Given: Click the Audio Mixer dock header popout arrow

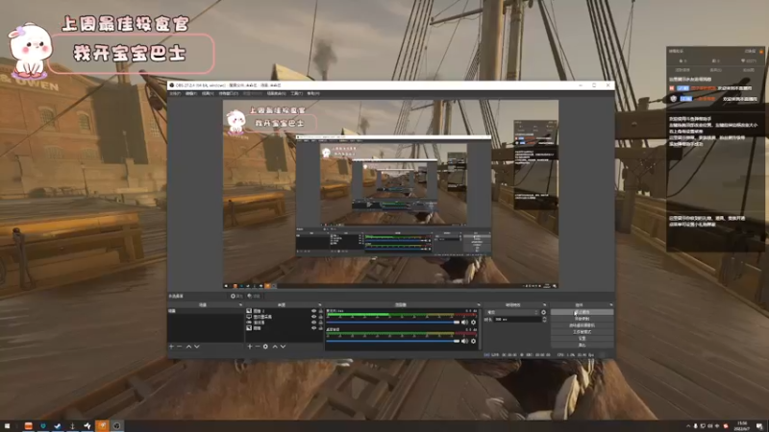Looking at the screenshot, I should click(x=479, y=304).
